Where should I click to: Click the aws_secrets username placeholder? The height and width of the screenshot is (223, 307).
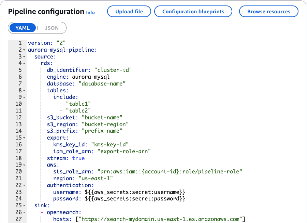pos(135,192)
